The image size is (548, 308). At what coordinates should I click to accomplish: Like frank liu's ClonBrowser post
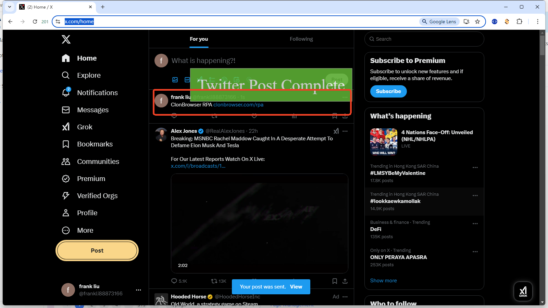point(254,116)
